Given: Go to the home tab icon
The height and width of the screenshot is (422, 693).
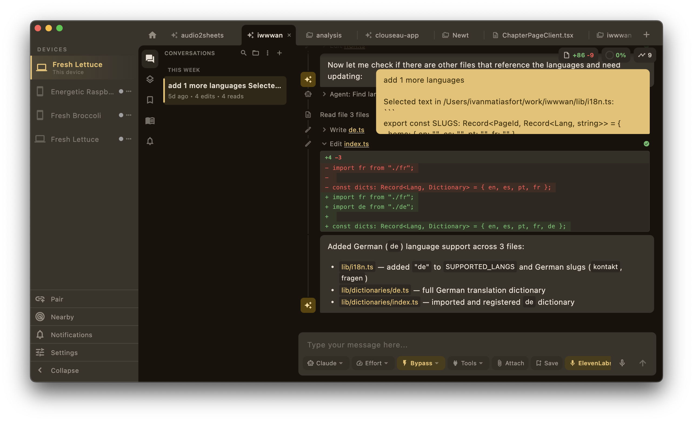Looking at the screenshot, I should [x=152, y=35].
